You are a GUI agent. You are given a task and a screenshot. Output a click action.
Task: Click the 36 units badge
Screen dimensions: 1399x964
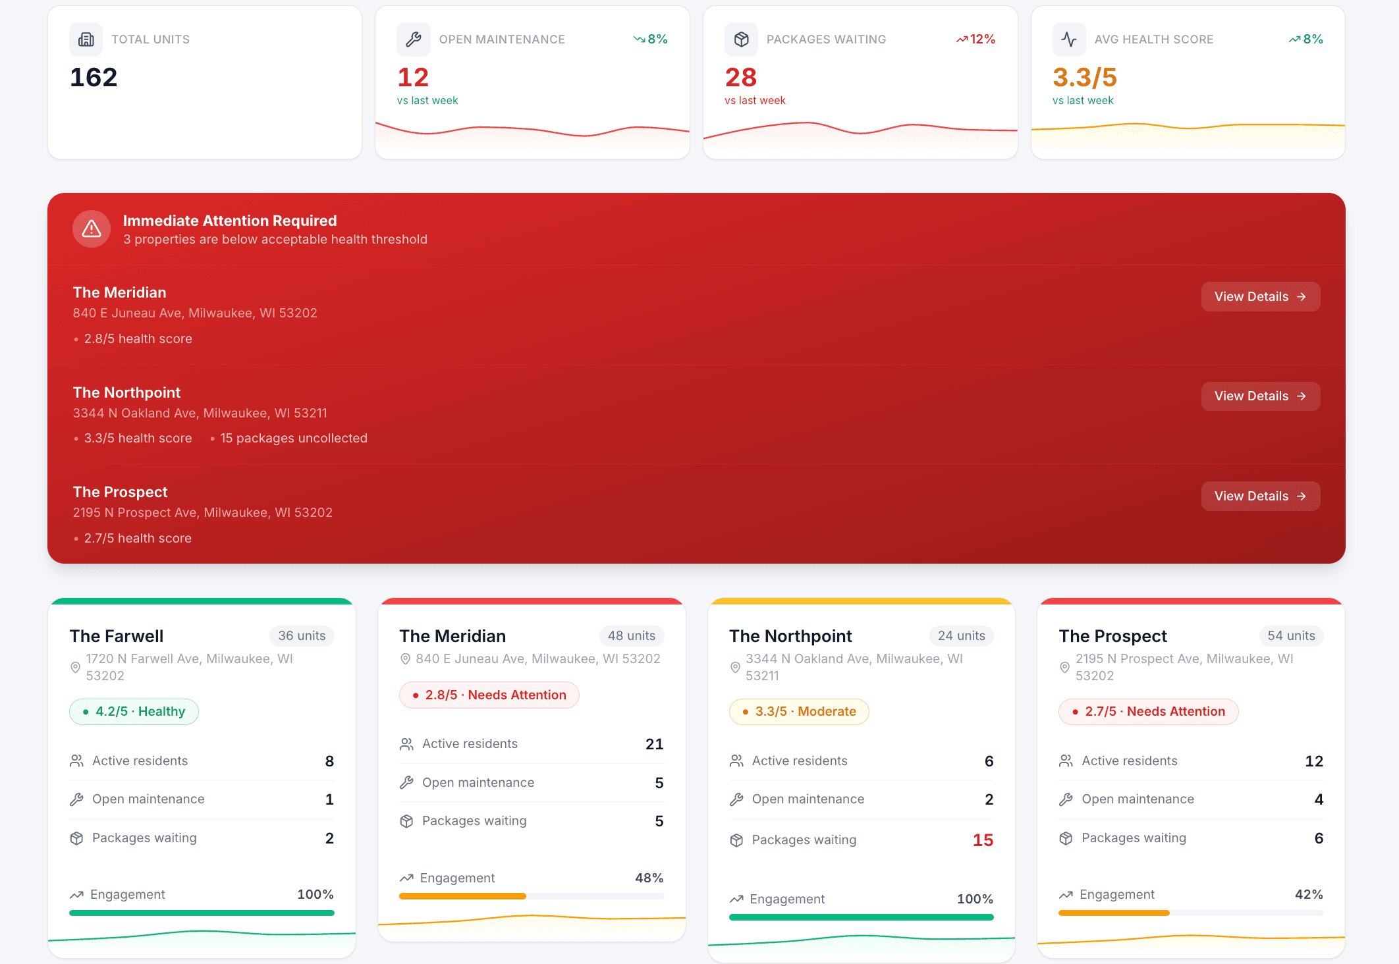(302, 636)
